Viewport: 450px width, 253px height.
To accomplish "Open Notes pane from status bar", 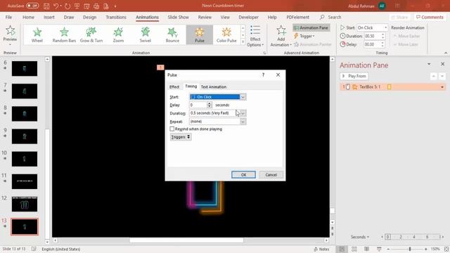I will (321, 249).
